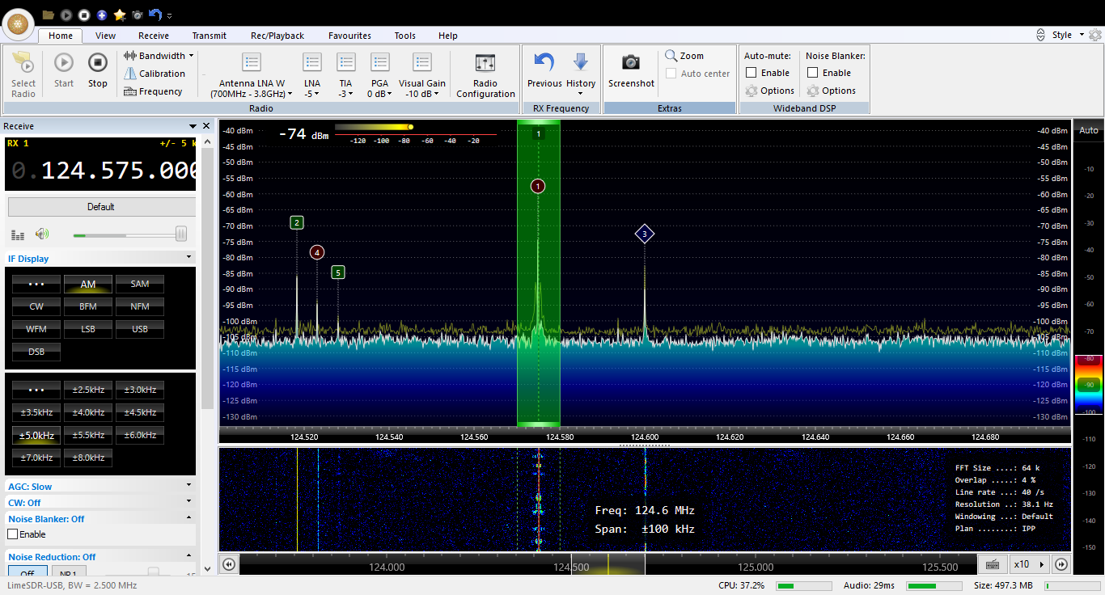This screenshot has height=595, width=1105.
Task: Click the Previous RX frequency arrow
Action: click(544, 63)
